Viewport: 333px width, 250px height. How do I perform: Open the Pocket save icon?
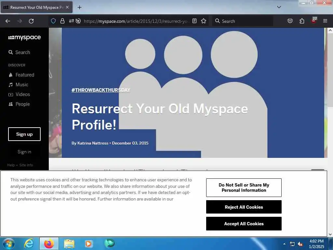tap(290, 21)
